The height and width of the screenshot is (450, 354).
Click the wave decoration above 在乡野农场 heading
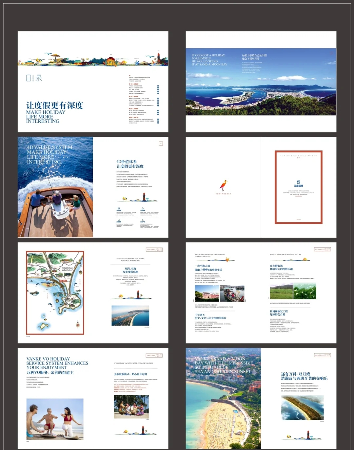coord(290,260)
